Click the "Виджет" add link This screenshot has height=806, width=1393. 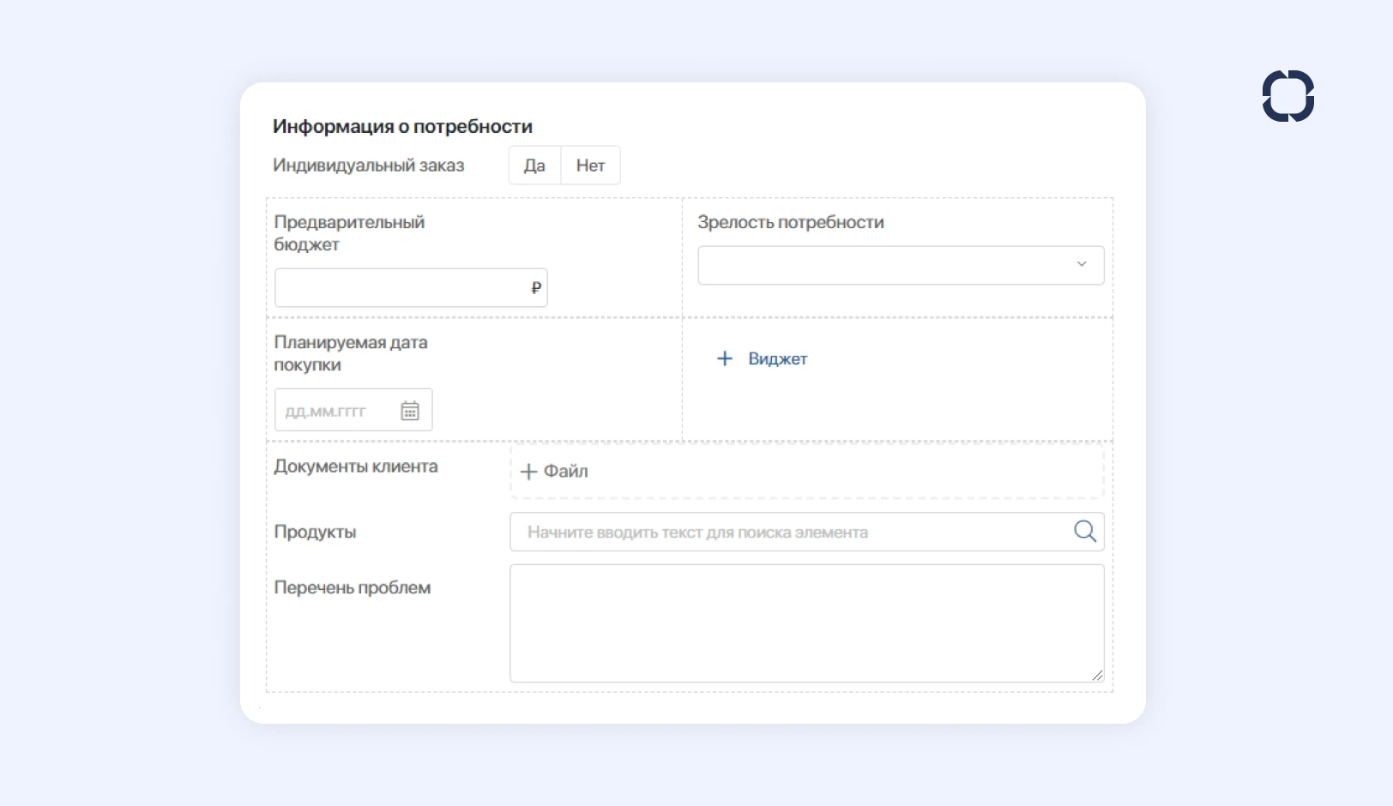click(x=777, y=359)
